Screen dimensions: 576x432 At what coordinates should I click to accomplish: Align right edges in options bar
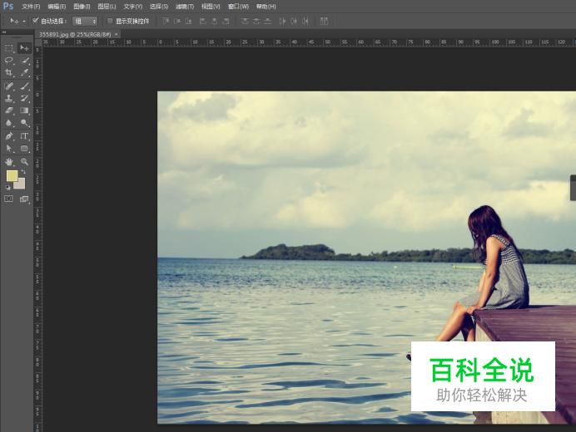(226, 22)
